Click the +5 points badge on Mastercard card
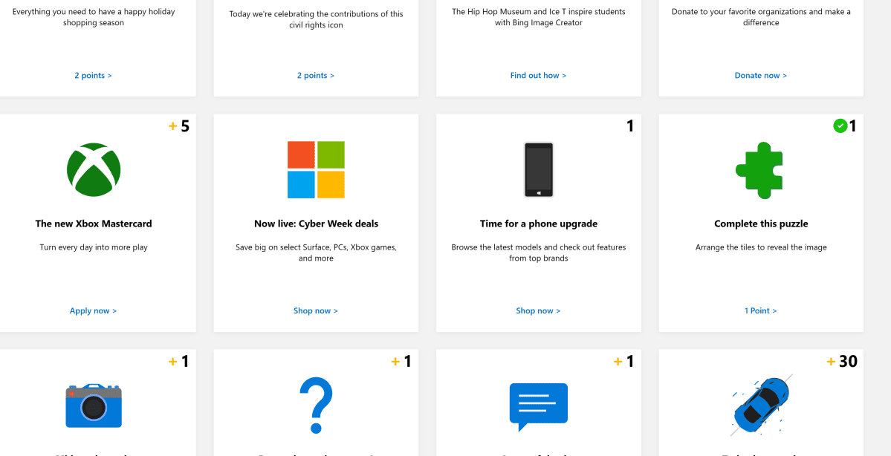 179,126
